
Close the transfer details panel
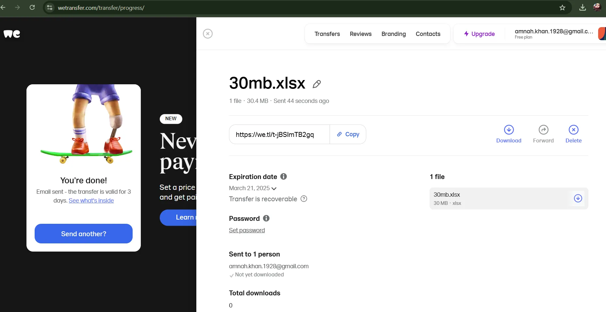click(x=208, y=34)
